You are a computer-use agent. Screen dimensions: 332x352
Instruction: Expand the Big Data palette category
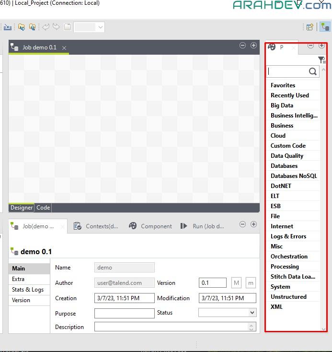tap(282, 106)
